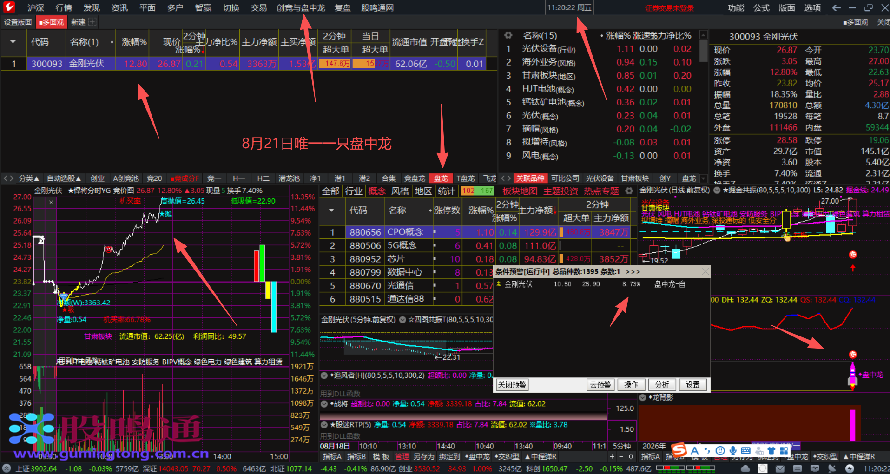890x474 pixels.
Task: Open the dropdown arrow after right-side 盘龙 tab
Action: [703, 178]
